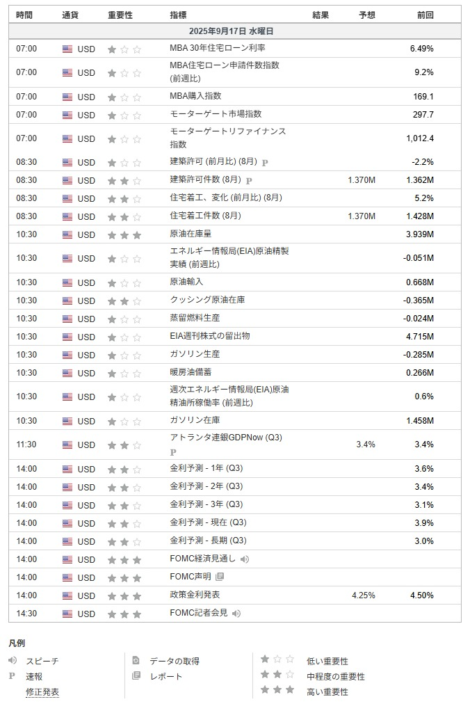Screen dimensions: 470x704
Task: Click the 2025年9月17日 水曜日 date bar
Action: click(235, 31)
